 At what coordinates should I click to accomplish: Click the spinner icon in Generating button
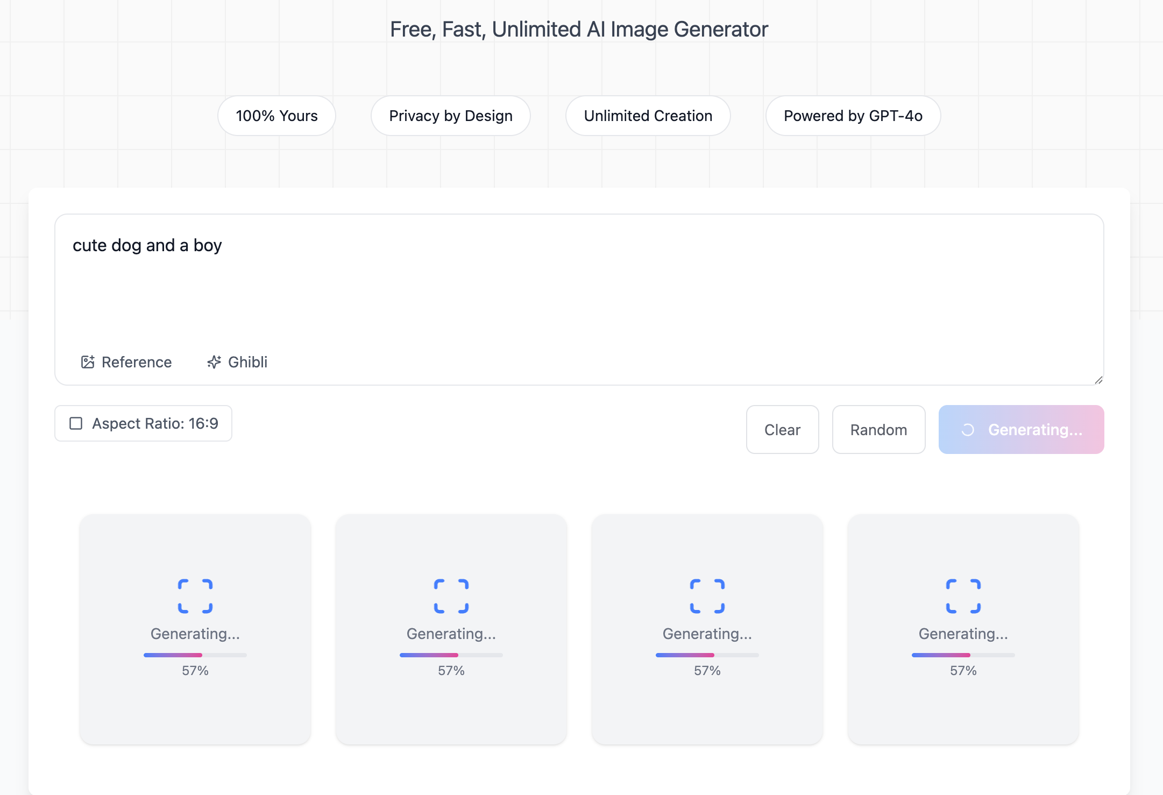tap(968, 430)
